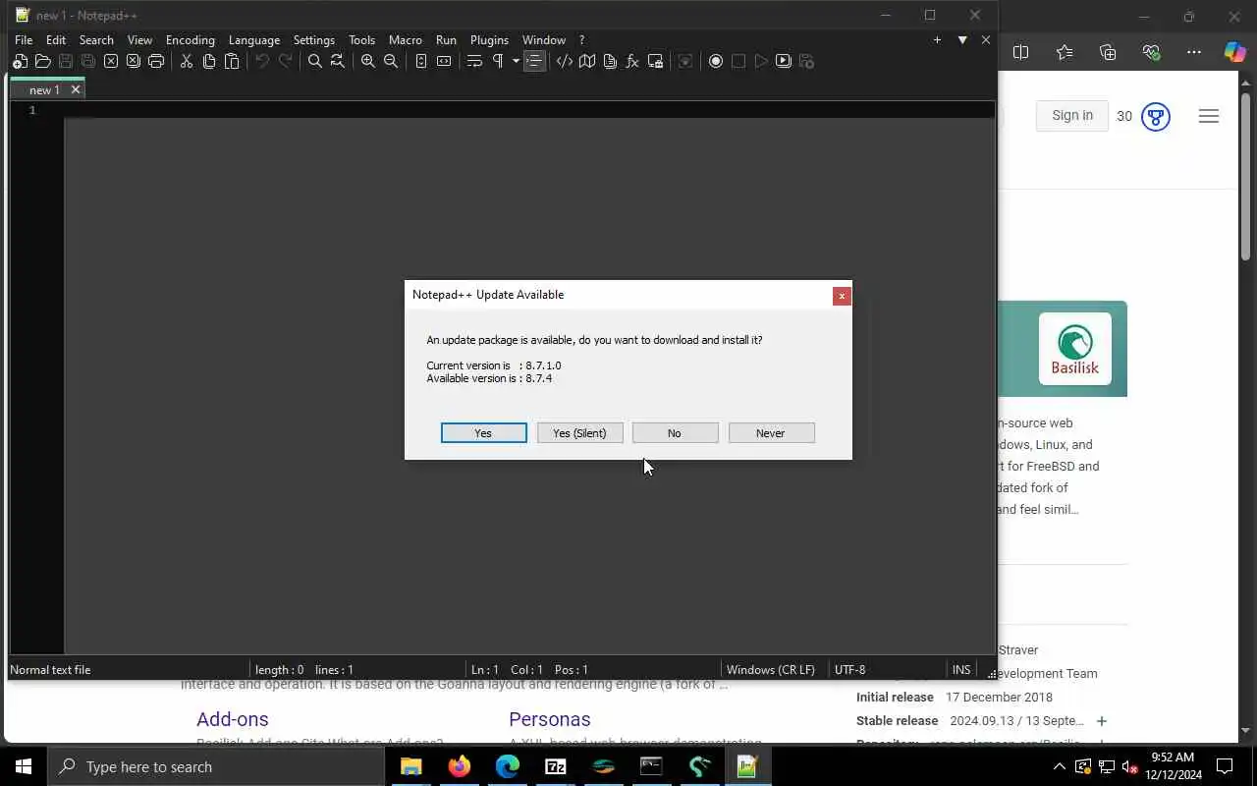1257x786 pixels.
Task: Open Find with the magnifier icon
Action: coord(314,61)
